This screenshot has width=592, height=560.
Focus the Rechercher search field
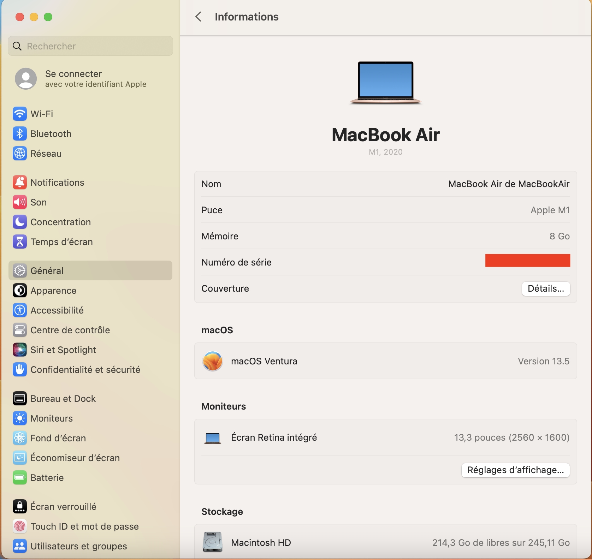coord(90,46)
